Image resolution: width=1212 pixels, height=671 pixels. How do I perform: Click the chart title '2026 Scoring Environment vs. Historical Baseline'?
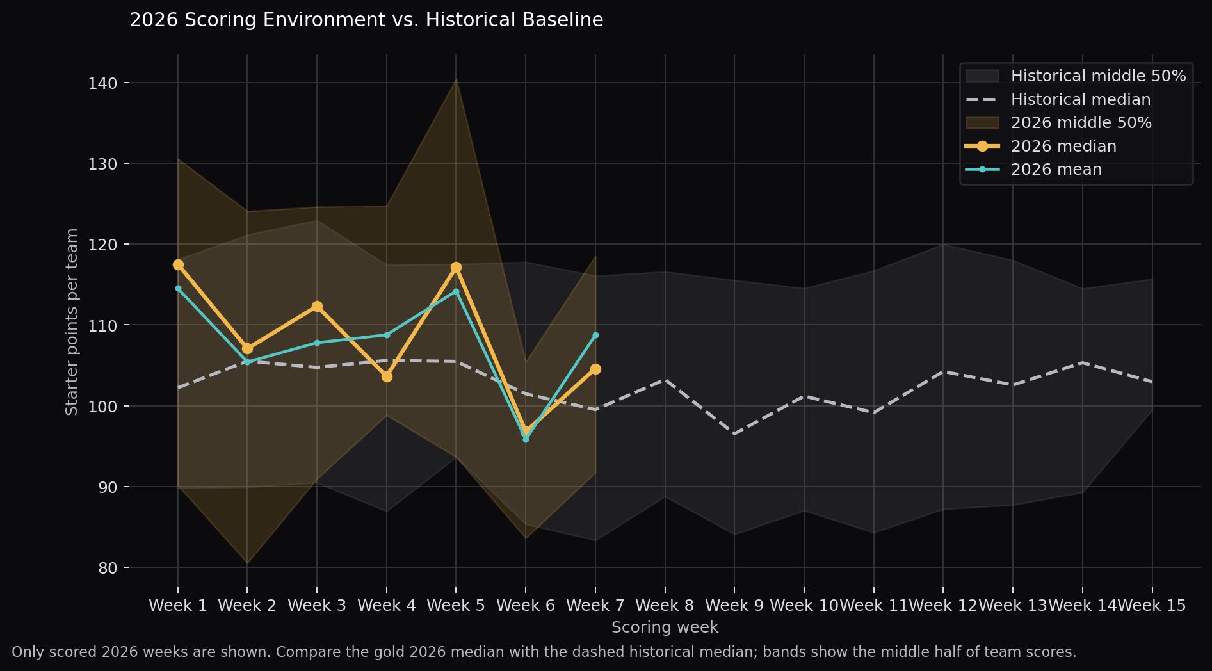click(x=366, y=20)
